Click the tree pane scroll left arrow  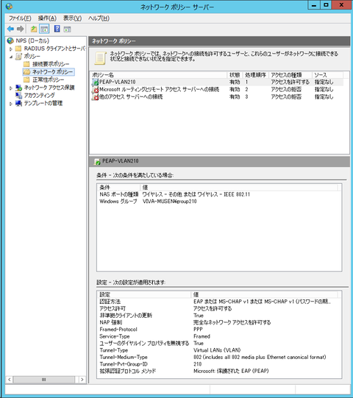pyautogui.click(x=10, y=380)
